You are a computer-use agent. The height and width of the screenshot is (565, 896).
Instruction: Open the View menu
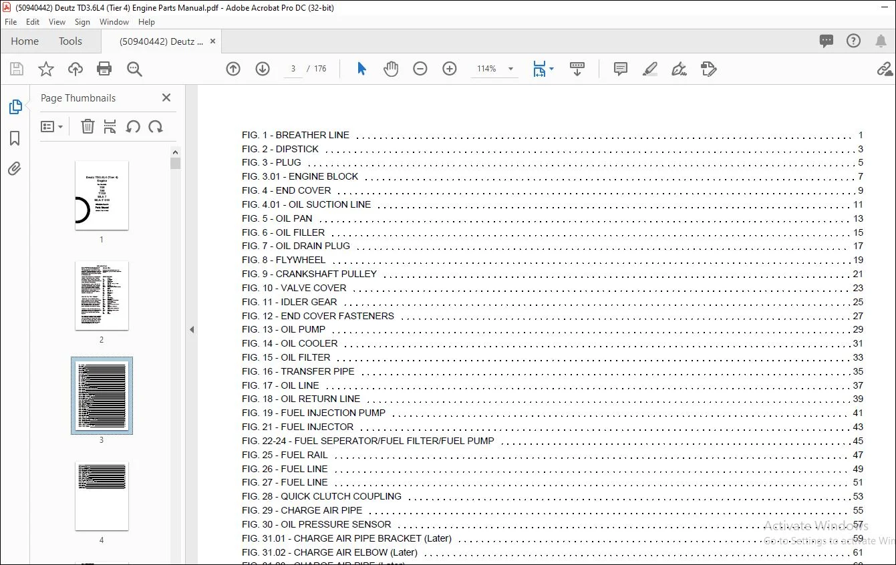pyautogui.click(x=57, y=22)
